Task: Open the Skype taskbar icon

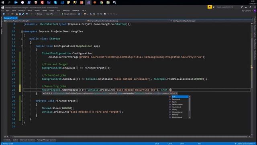Action: pos(55,2)
